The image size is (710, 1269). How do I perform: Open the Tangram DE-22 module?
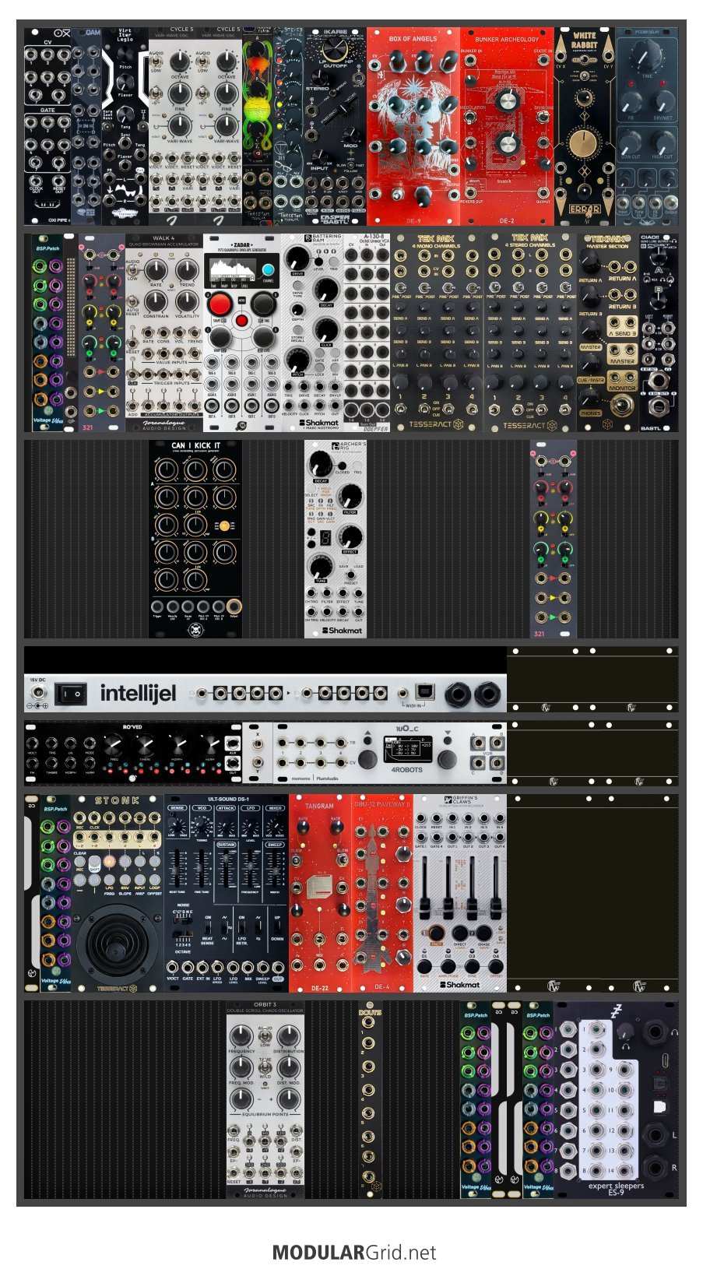[x=320, y=893]
